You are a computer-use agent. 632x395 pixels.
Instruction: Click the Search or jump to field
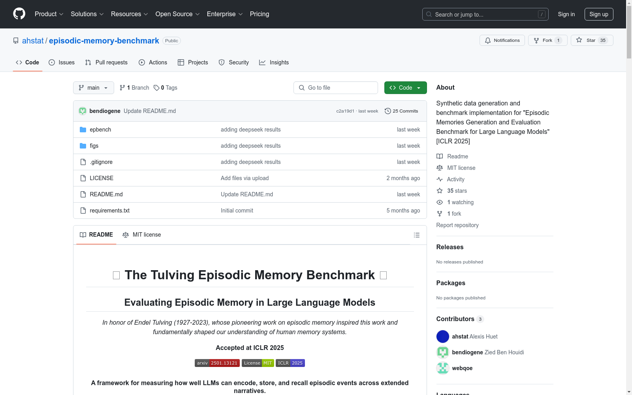[x=485, y=14]
